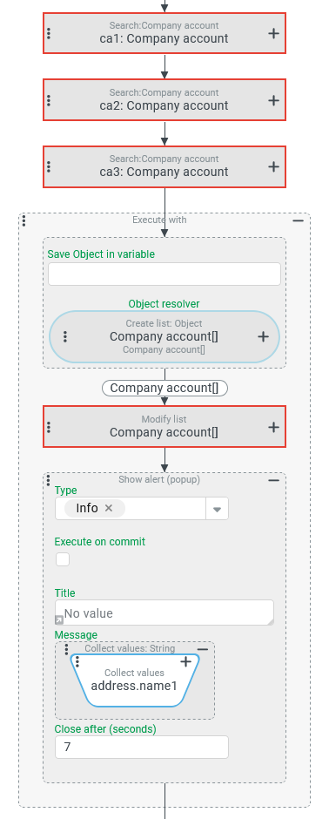Open the Create list: Object node menu dots
This screenshot has height=819, width=329.
pos(65,337)
